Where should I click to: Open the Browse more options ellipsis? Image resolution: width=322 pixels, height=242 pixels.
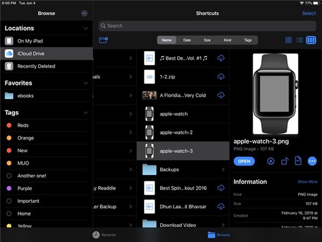point(84,14)
